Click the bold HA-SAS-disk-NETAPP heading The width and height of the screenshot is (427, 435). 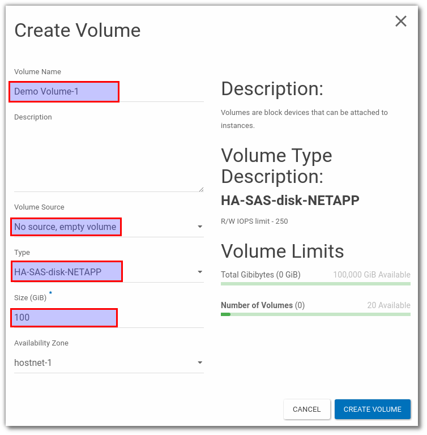290,201
